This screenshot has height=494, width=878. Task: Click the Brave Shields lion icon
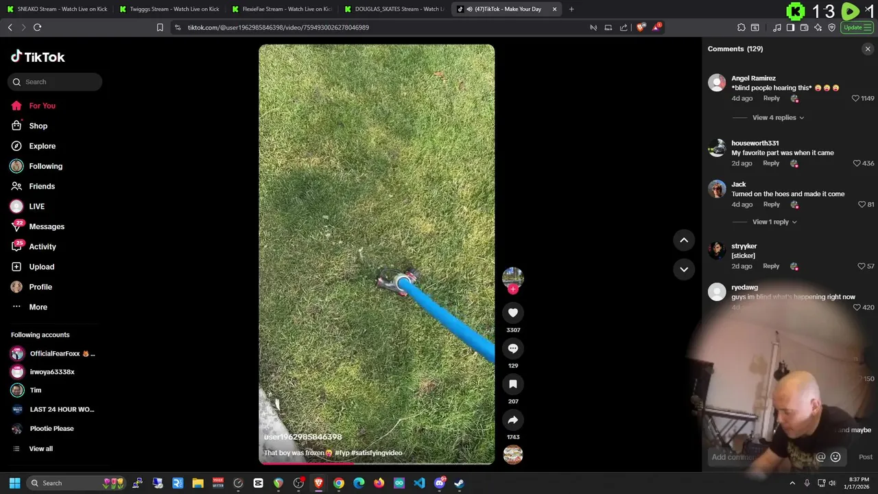click(x=641, y=27)
